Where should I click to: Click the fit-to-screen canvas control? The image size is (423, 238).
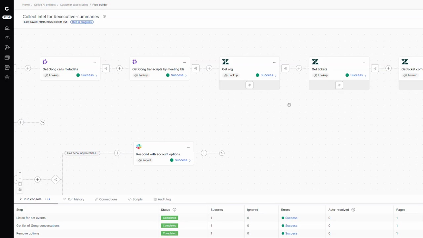coord(20,184)
